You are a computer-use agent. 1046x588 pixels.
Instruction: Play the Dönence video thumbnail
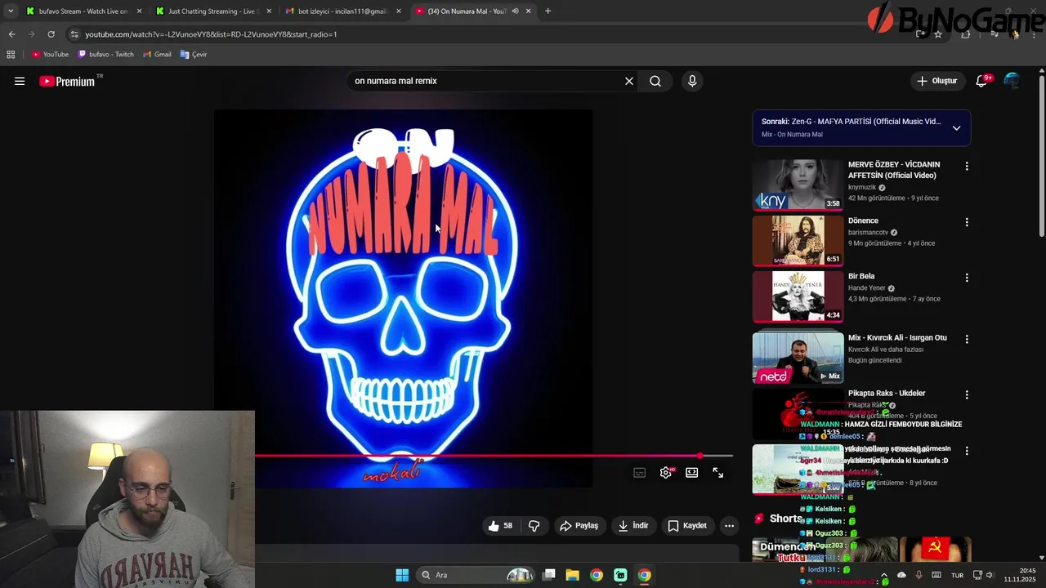click(798, 240)
